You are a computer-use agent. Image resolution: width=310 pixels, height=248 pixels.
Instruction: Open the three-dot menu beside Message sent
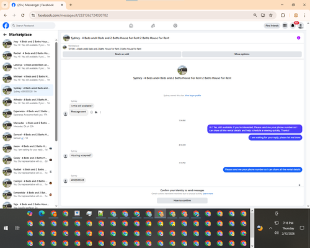[x=100, y=112]
